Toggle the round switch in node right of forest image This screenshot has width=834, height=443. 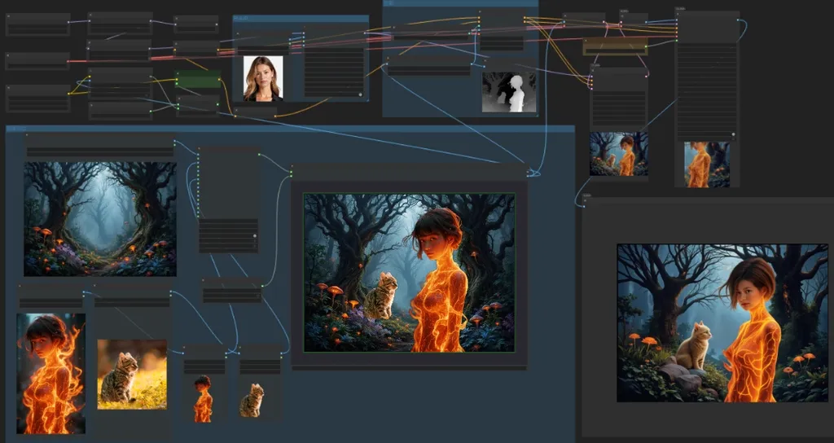(255, 235)
